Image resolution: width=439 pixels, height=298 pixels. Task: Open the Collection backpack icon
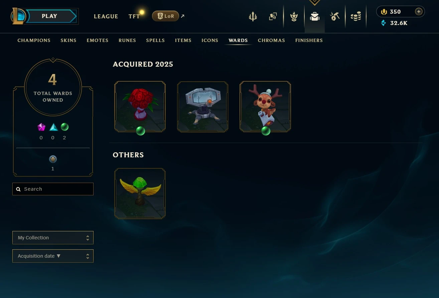click(x=314, y=16)
